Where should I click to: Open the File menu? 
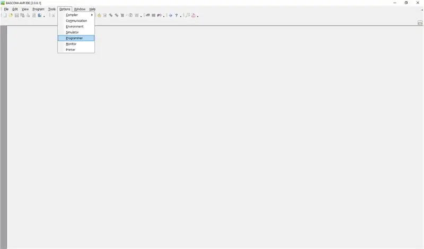[x=6, y=9]
